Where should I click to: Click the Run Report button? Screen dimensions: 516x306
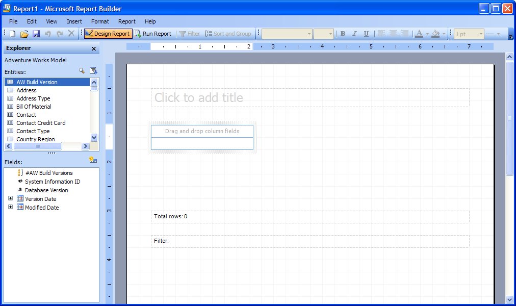152,34
